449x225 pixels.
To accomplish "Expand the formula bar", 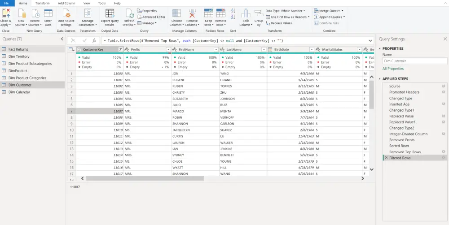I will pos(370,41).
